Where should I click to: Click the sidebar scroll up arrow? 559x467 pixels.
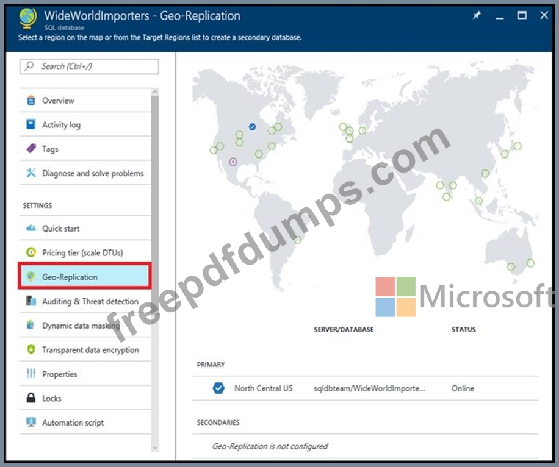pyautogui.click(x=155, y=92)
